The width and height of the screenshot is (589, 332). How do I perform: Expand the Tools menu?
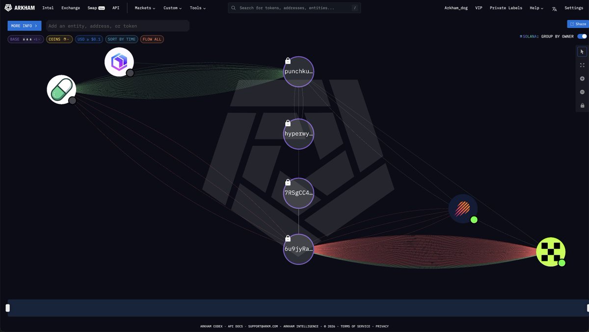tap(198, 8)
